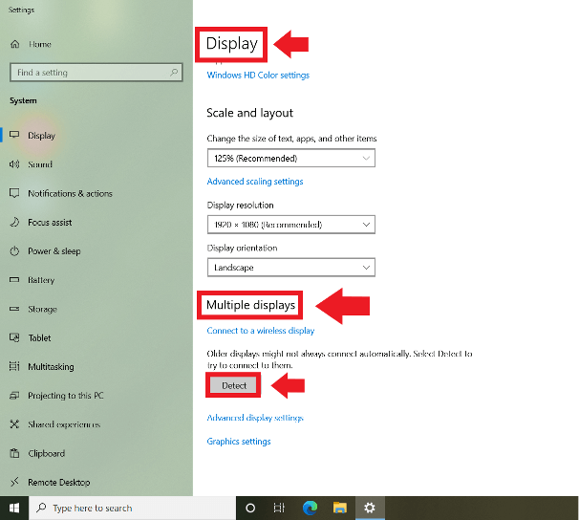Open the Display resolution dropdown
Image resolution: width=579 pixels, height=520 pixels.
291,225
